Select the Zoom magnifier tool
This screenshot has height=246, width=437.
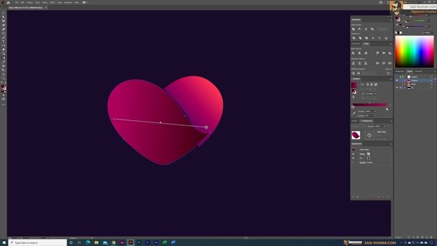coord(3,79)
